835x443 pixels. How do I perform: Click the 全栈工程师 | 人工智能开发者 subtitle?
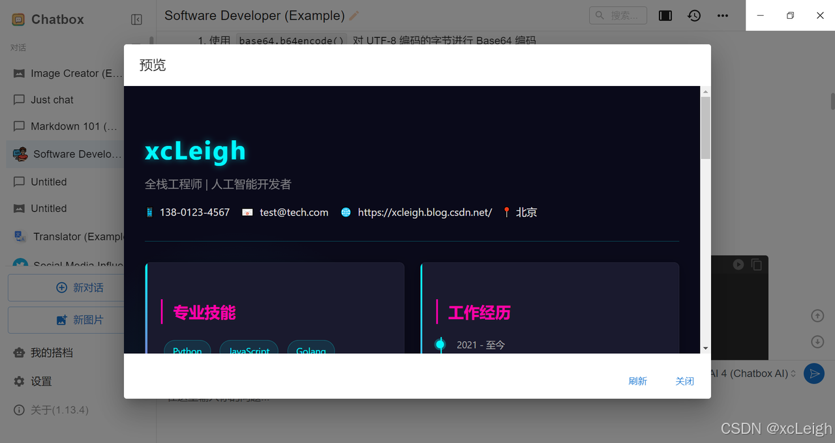(x=218, y=184)
